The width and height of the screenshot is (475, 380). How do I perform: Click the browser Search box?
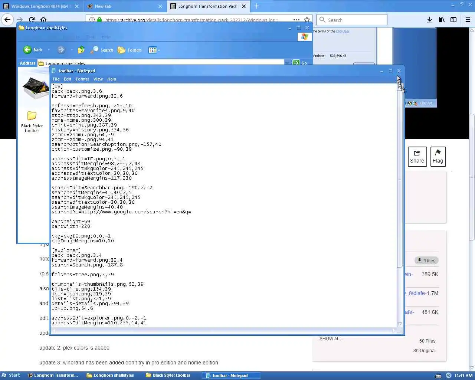pos(351,20)
